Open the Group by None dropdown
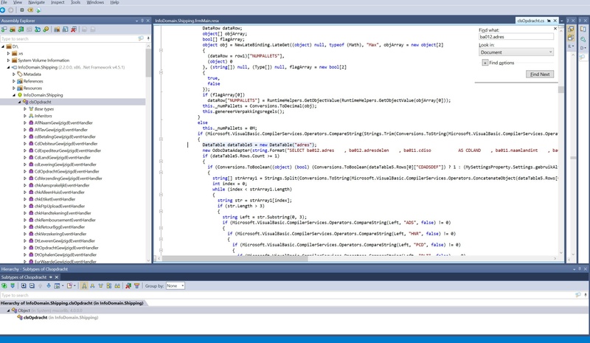Screen dimensions: 590x343 (176, 285)
